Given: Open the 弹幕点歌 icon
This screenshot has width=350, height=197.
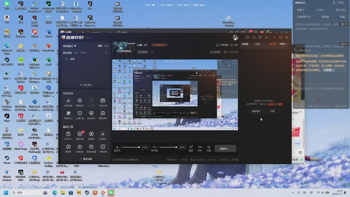Looking at the screenshot, I should 103,113.
